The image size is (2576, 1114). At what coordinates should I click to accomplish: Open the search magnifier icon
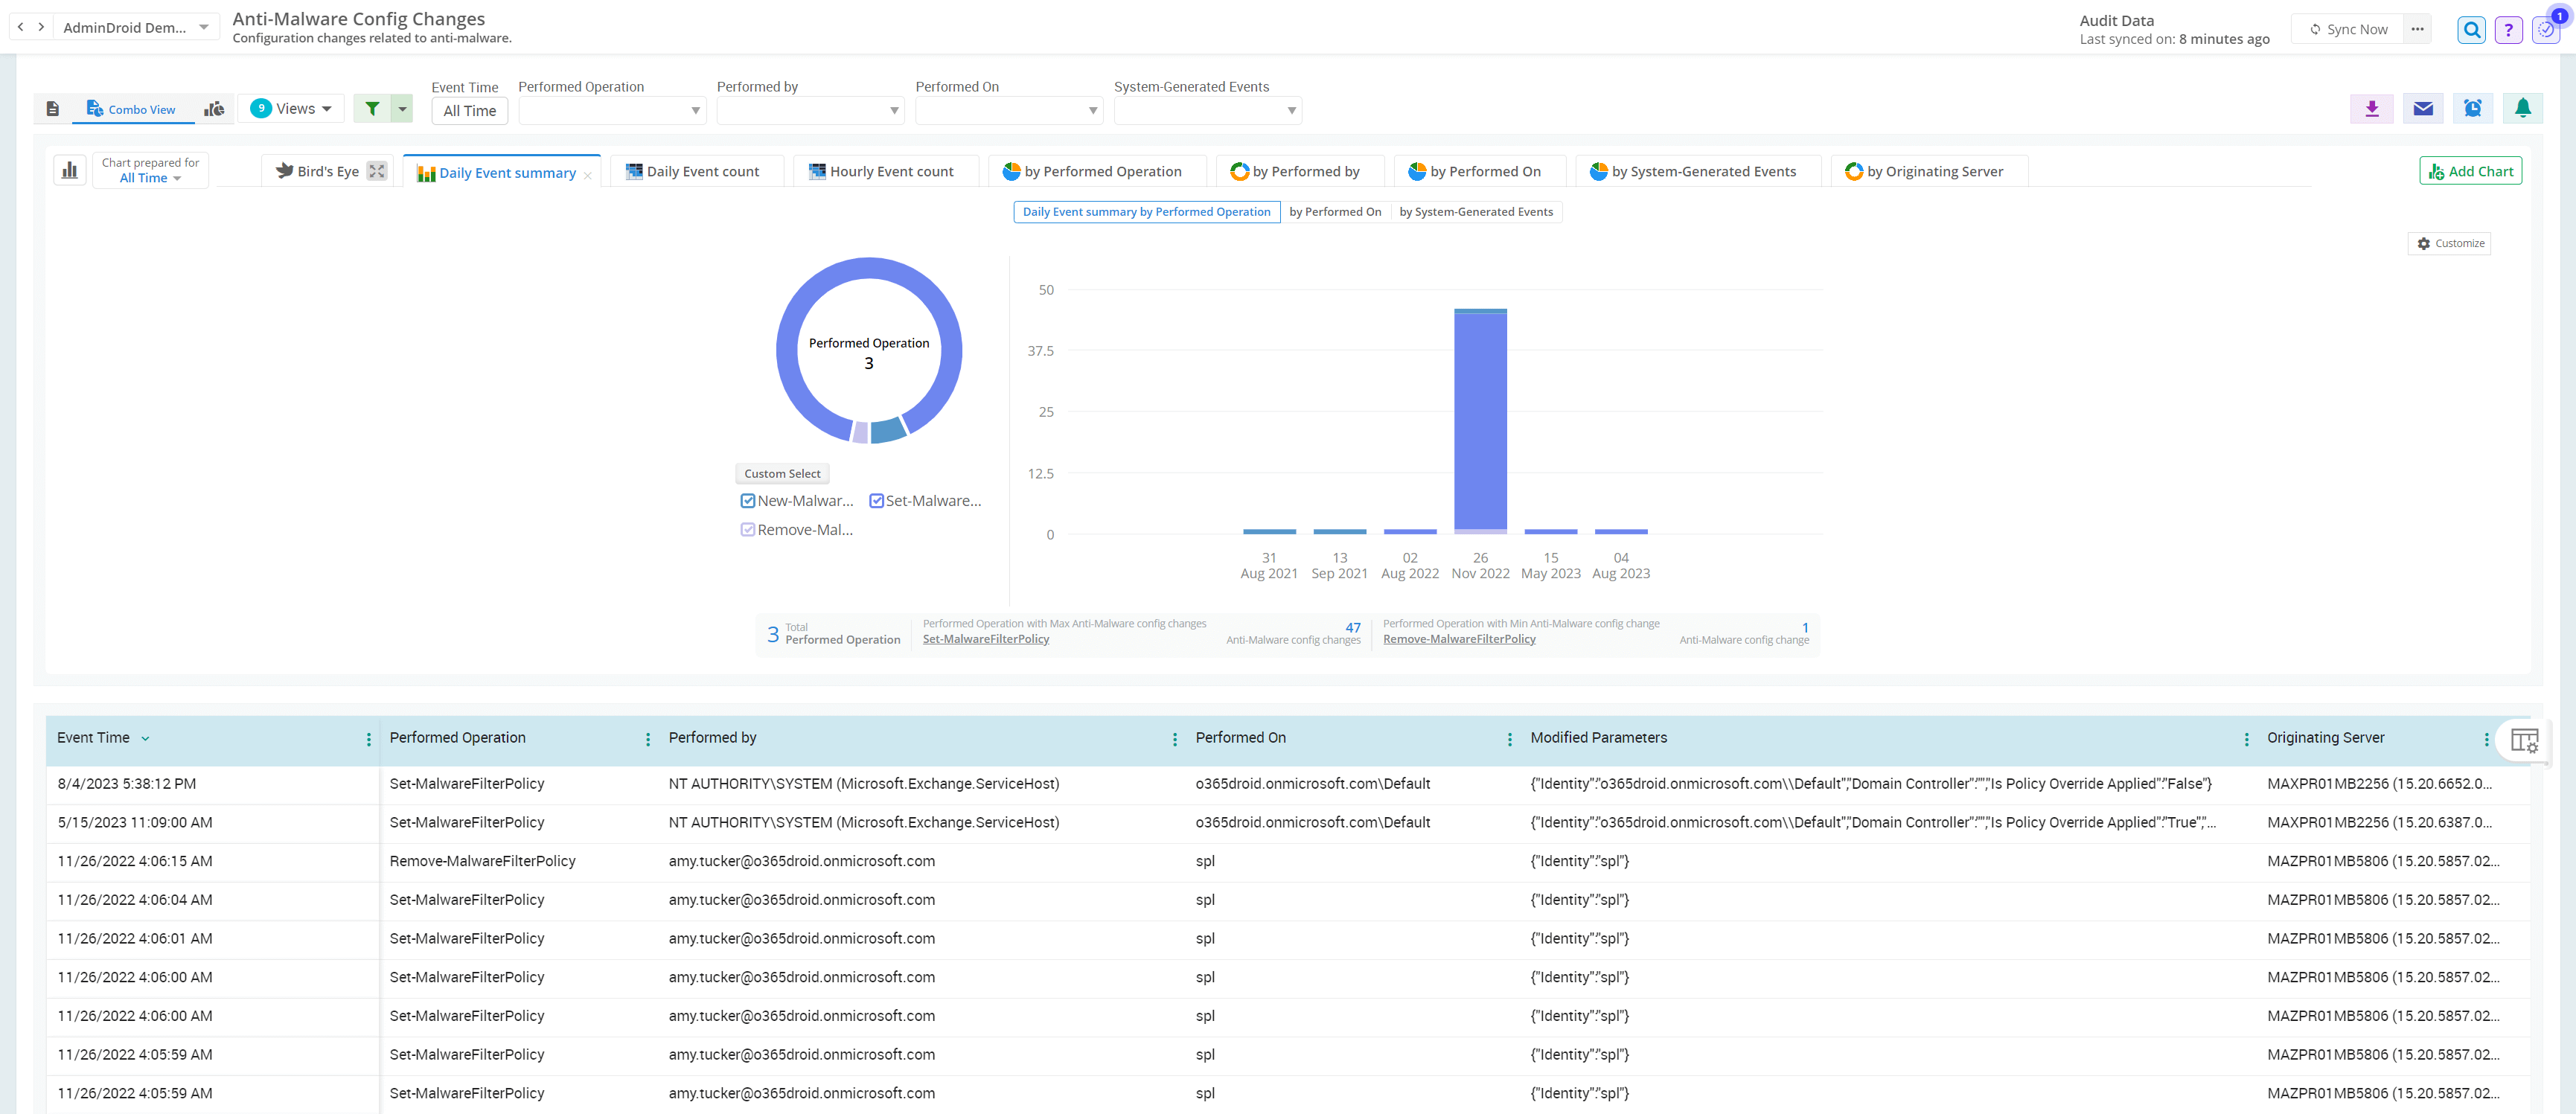pyautogui.click(x=2471, y=29)
